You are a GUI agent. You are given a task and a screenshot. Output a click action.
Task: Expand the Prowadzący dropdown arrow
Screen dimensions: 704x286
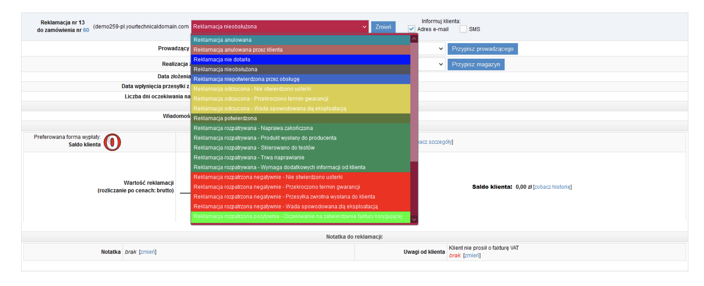click(441, 49)
